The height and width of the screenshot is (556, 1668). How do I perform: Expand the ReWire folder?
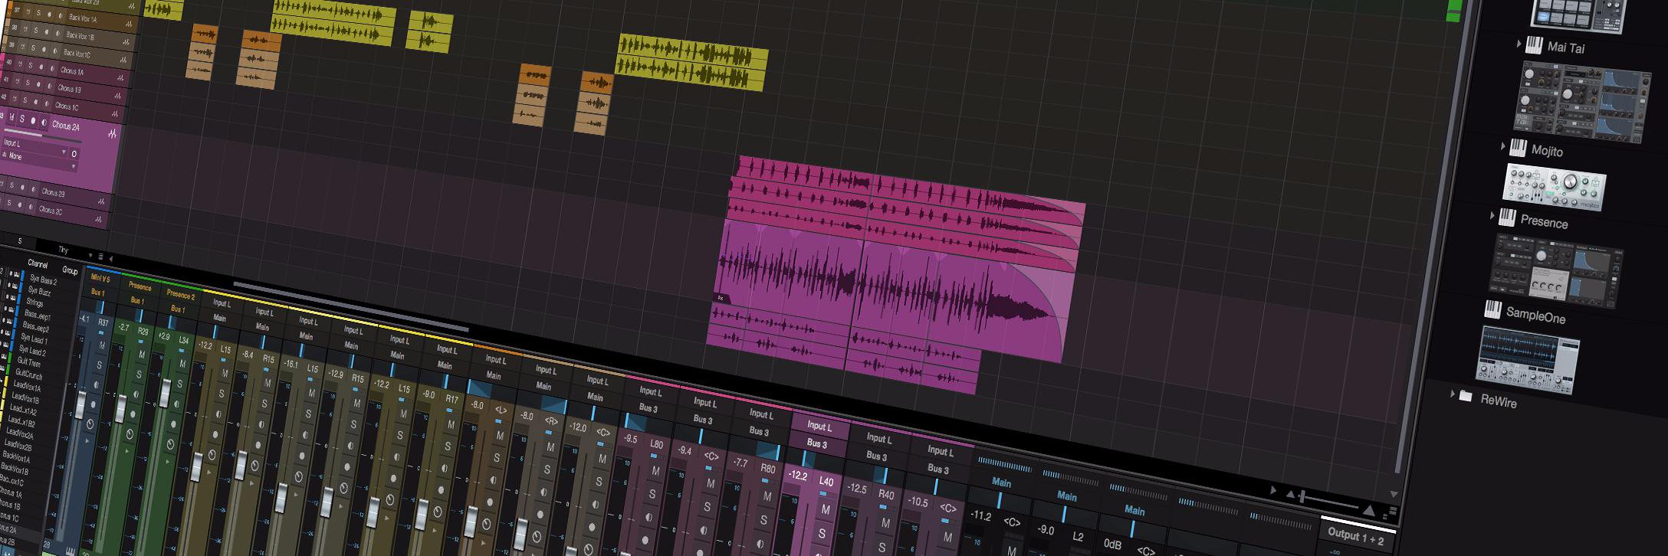pos(1452,394)
